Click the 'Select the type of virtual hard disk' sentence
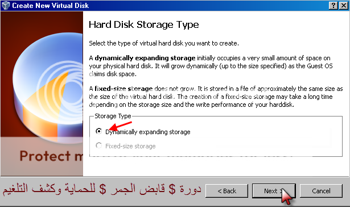 pyautogui.click(x=164, y=43)
